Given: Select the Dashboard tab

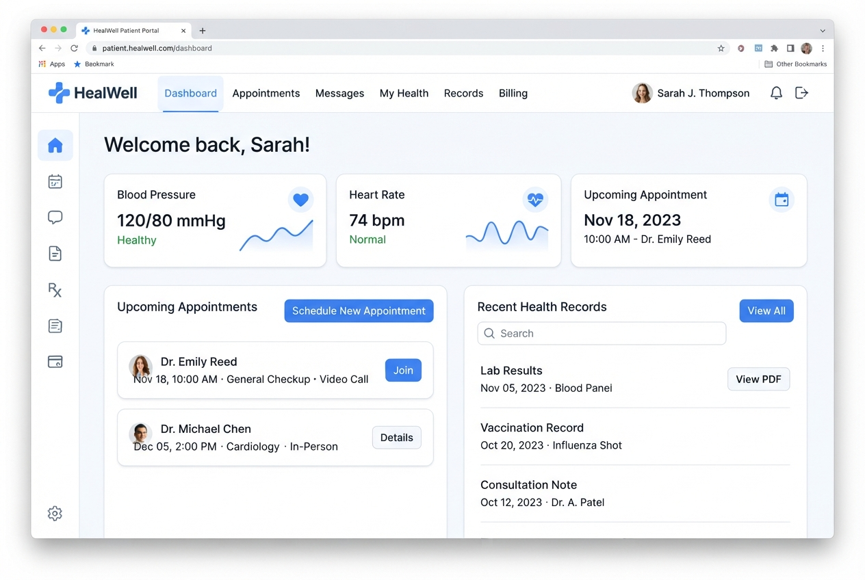Looking at the screenshot, I should [x=191, y=94].
